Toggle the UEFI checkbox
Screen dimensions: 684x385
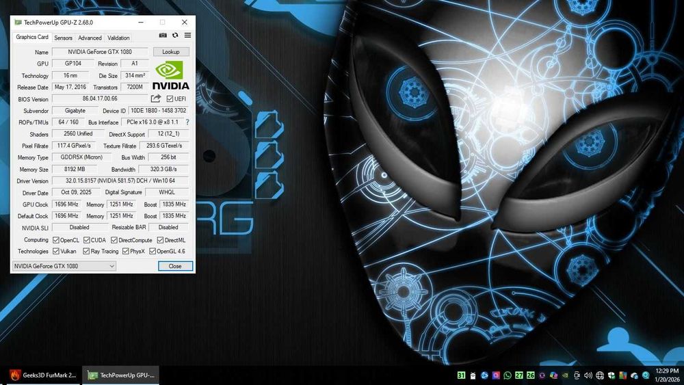[x=170, y=99]
